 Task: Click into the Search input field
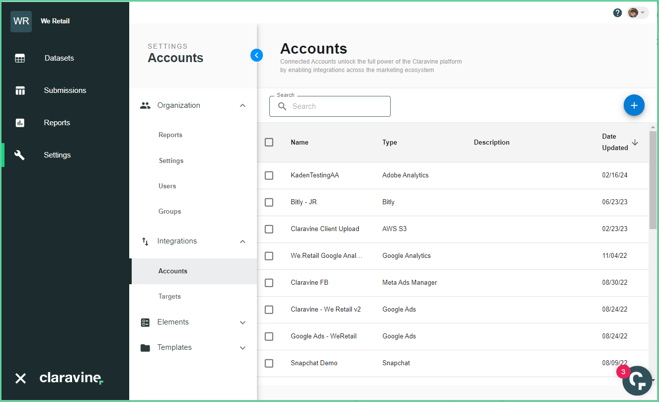pyautogui.click(x=330, y=106)
